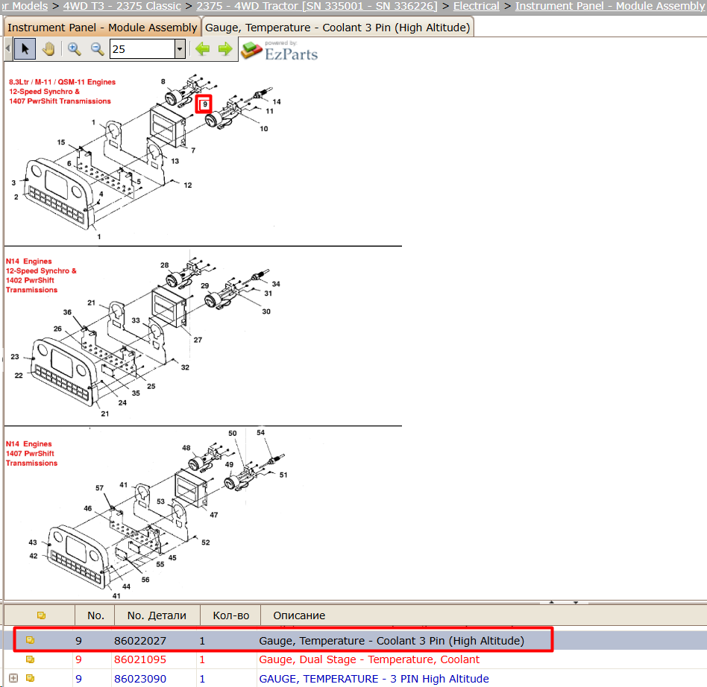Image resolution: width=707 pixels, height=687 pixels.
Task: Click callout 14 in the top diagram
Action: click(x=277, y=102)
